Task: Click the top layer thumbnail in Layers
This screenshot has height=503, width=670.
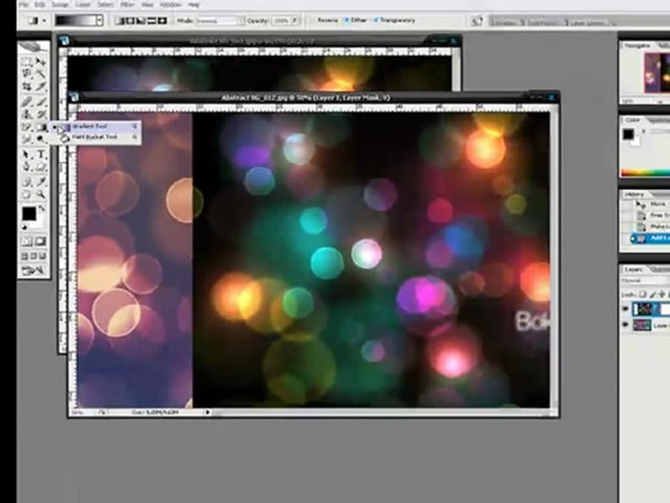Action: pos(642,309)
